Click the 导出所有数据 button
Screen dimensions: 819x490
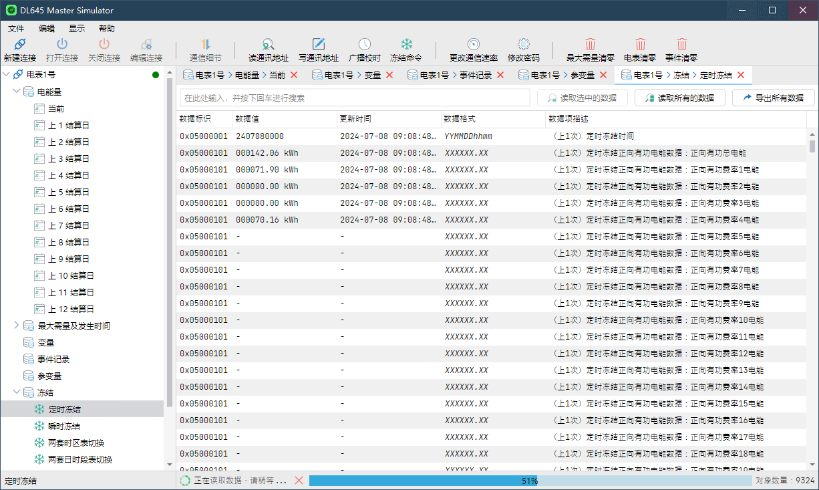point(773,98)
